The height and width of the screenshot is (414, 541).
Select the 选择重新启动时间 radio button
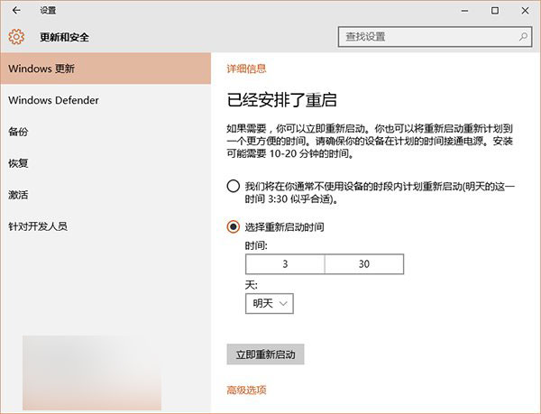pos(234,227)
